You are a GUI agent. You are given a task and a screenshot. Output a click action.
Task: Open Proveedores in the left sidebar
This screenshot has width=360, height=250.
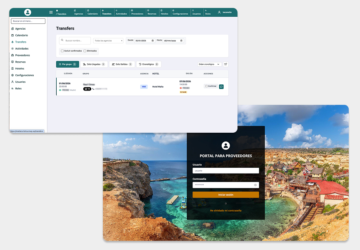pos(22,55)
